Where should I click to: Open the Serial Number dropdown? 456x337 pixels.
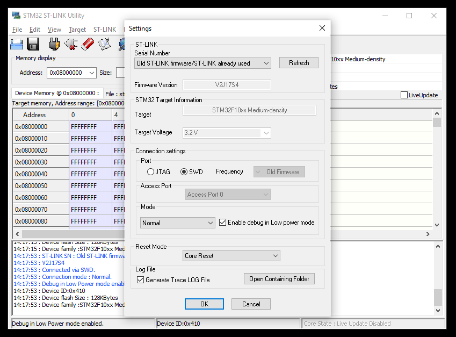point(202,63)
